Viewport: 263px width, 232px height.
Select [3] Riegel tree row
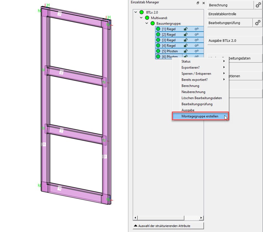[x=179, y=40]
